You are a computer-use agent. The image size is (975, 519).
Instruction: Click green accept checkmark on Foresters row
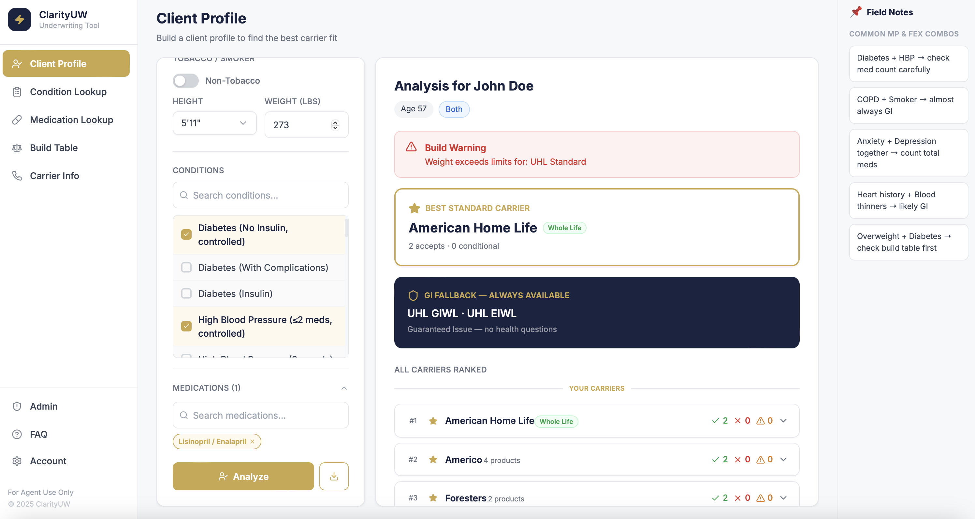pyautogui.click(x=715, y=498)
